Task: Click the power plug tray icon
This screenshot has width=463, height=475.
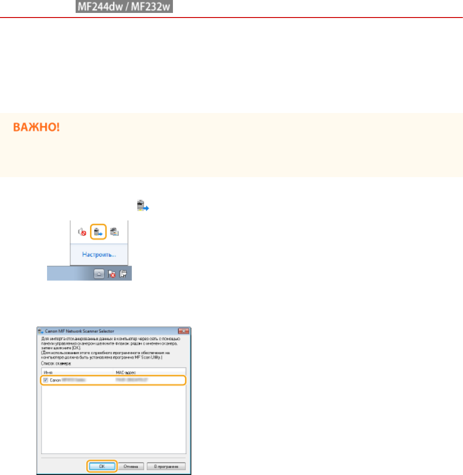Action: click(x=123, y=274)
